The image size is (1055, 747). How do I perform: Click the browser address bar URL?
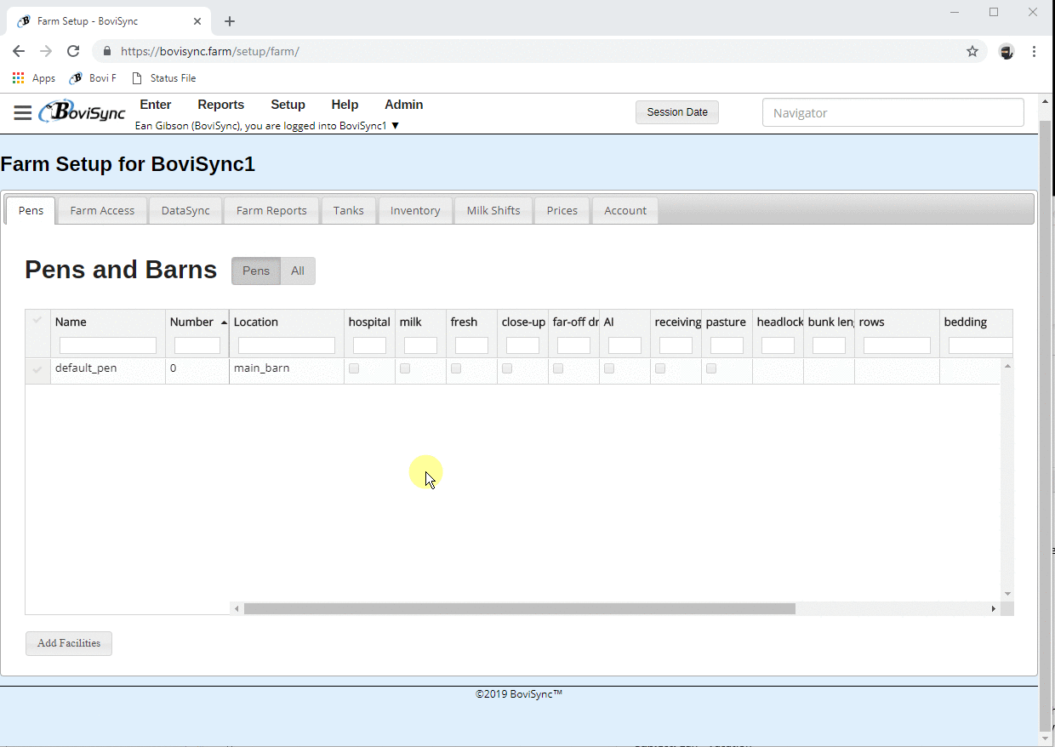(210, 51)
